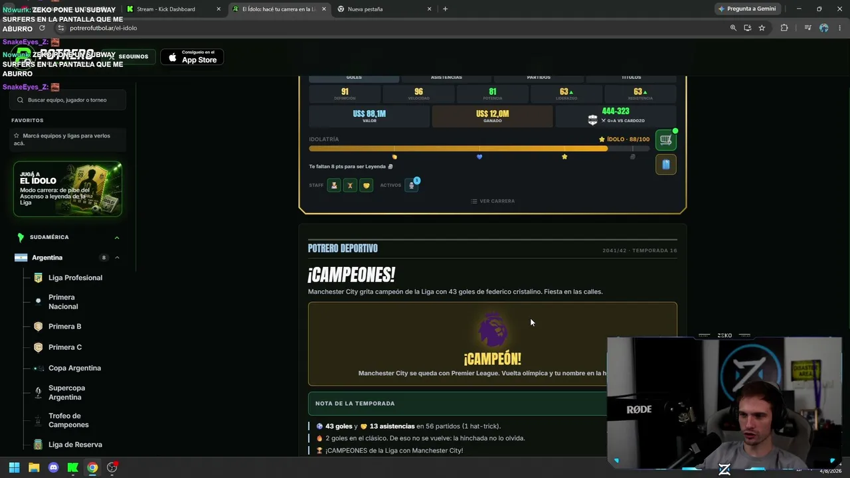Select the Partidos stats tab
This screenshot has height=478, width=850.
point(539,77)
